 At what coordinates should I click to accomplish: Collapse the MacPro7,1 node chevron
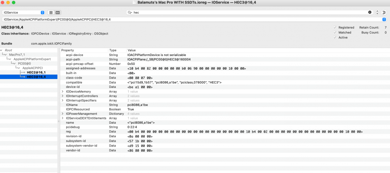(6, 54)
